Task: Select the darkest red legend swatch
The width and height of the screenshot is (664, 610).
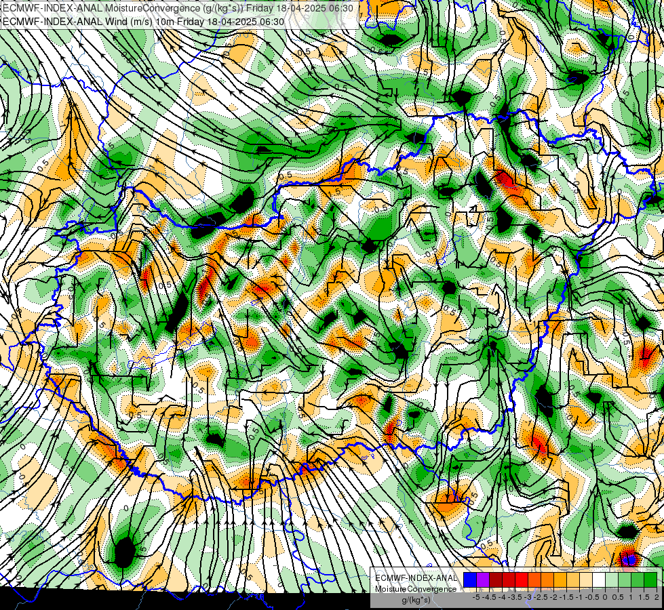Action: point(496,579)
